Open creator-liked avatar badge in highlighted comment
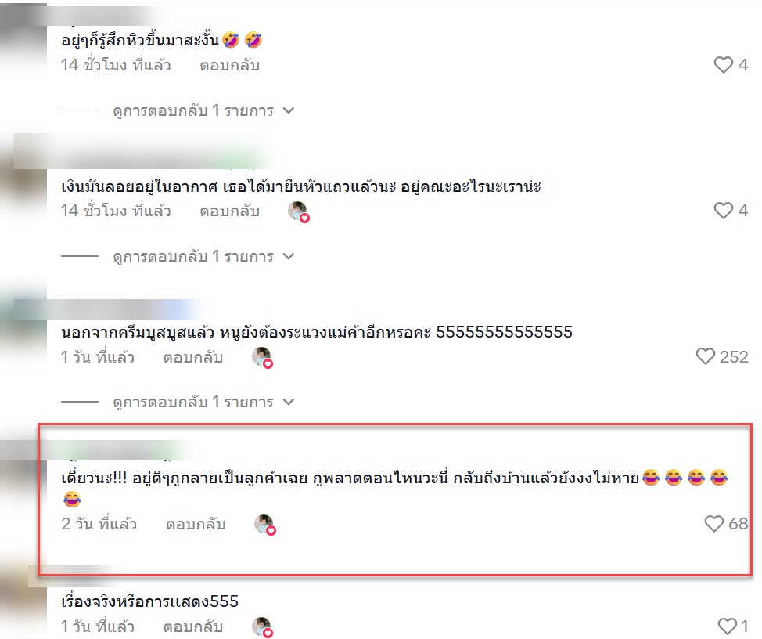Image resolution: width=762 pixels, height=639 pixels. (265, 525)
